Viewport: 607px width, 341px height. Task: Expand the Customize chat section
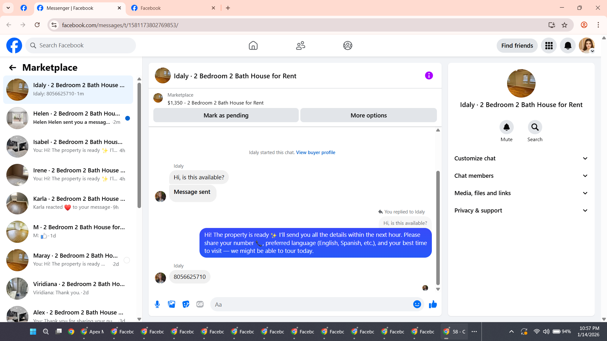tap(521, 159)
